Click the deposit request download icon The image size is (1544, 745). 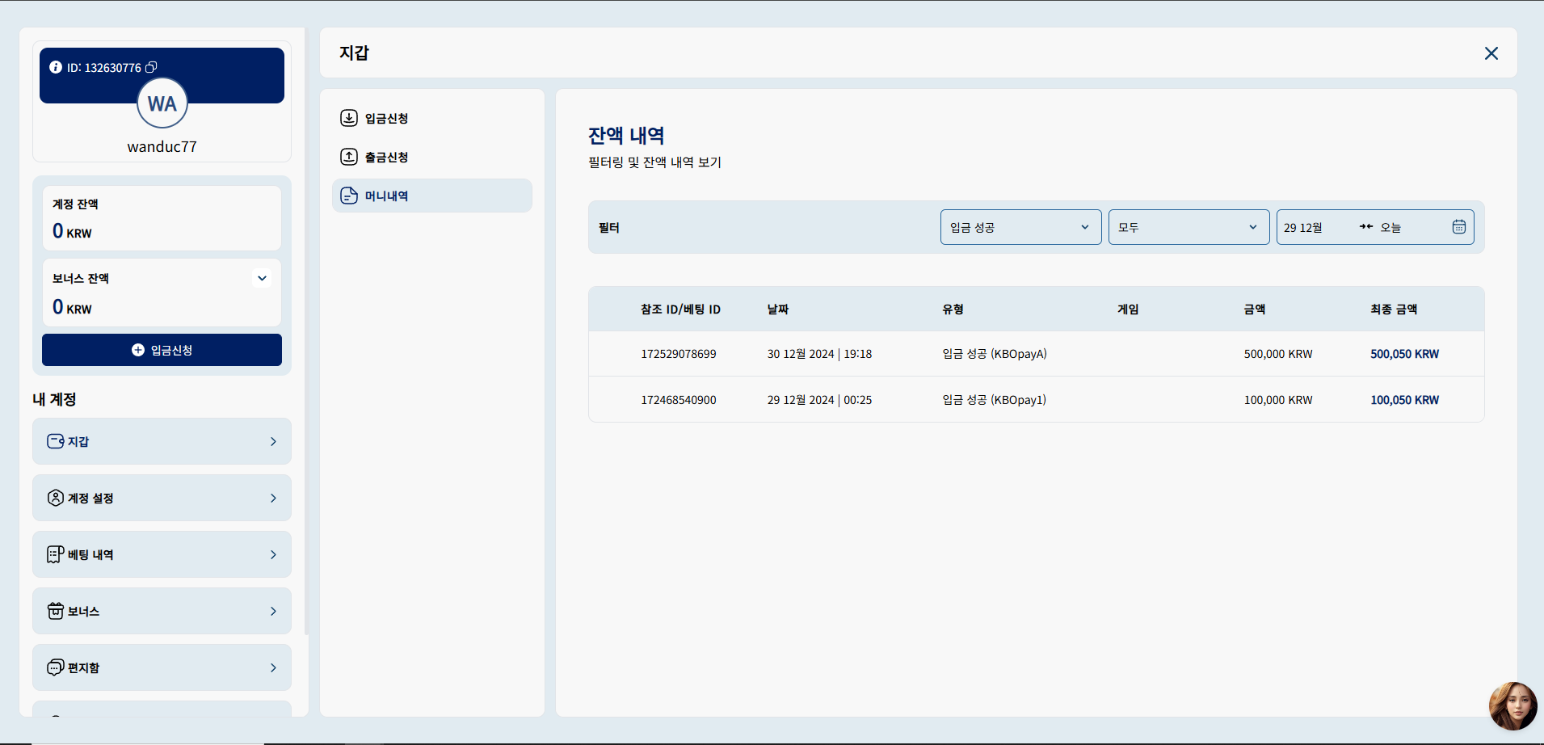coord(349,118)
